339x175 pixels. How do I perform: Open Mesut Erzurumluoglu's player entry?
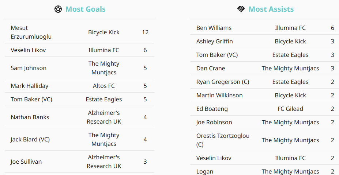click(31, 32)
